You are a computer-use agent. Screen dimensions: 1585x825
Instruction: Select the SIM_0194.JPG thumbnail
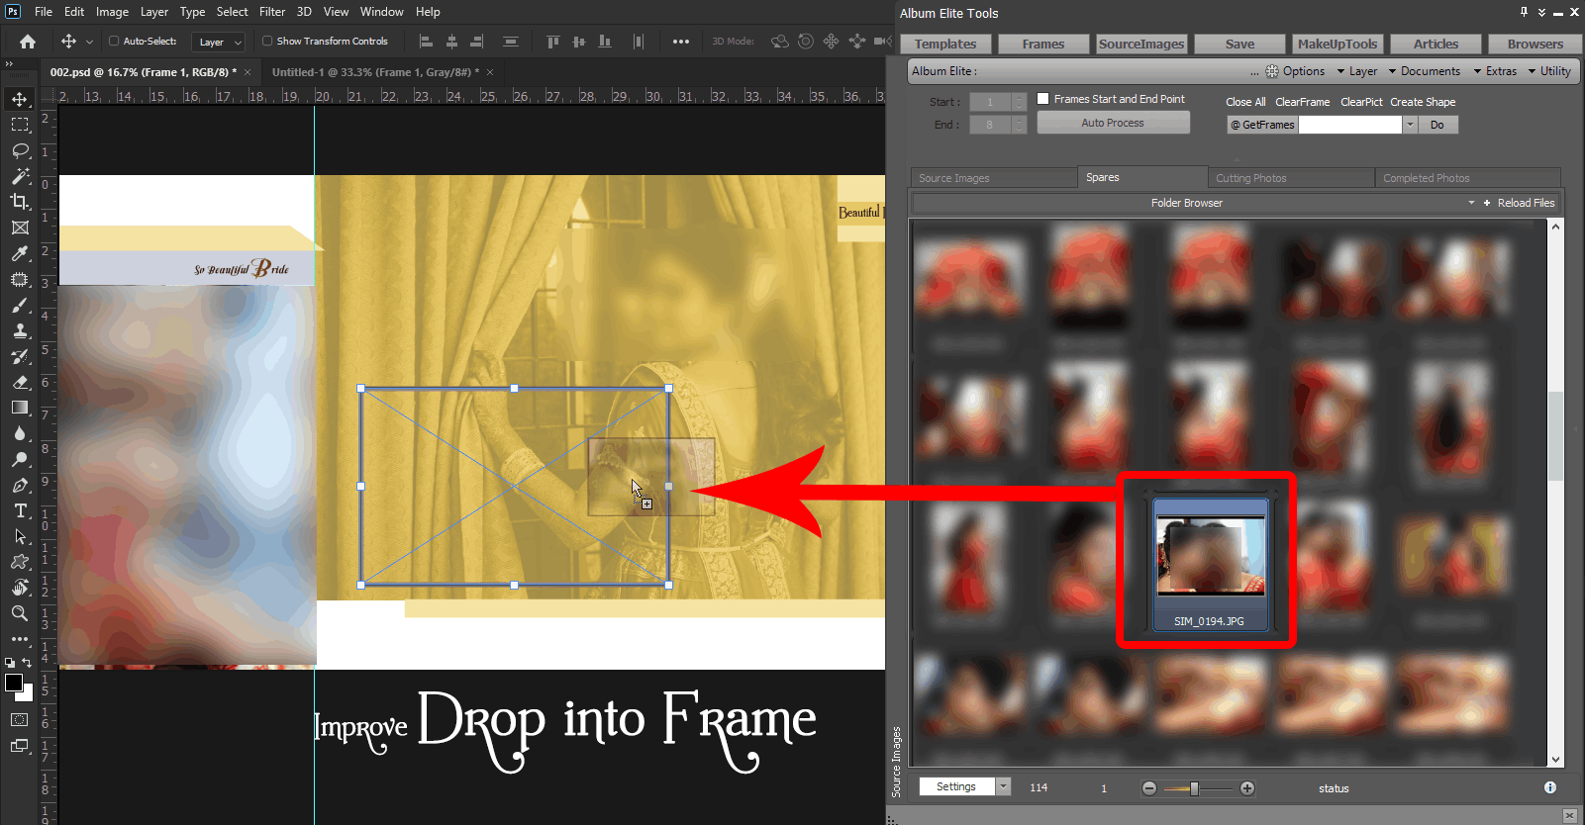click(1209, 561)
